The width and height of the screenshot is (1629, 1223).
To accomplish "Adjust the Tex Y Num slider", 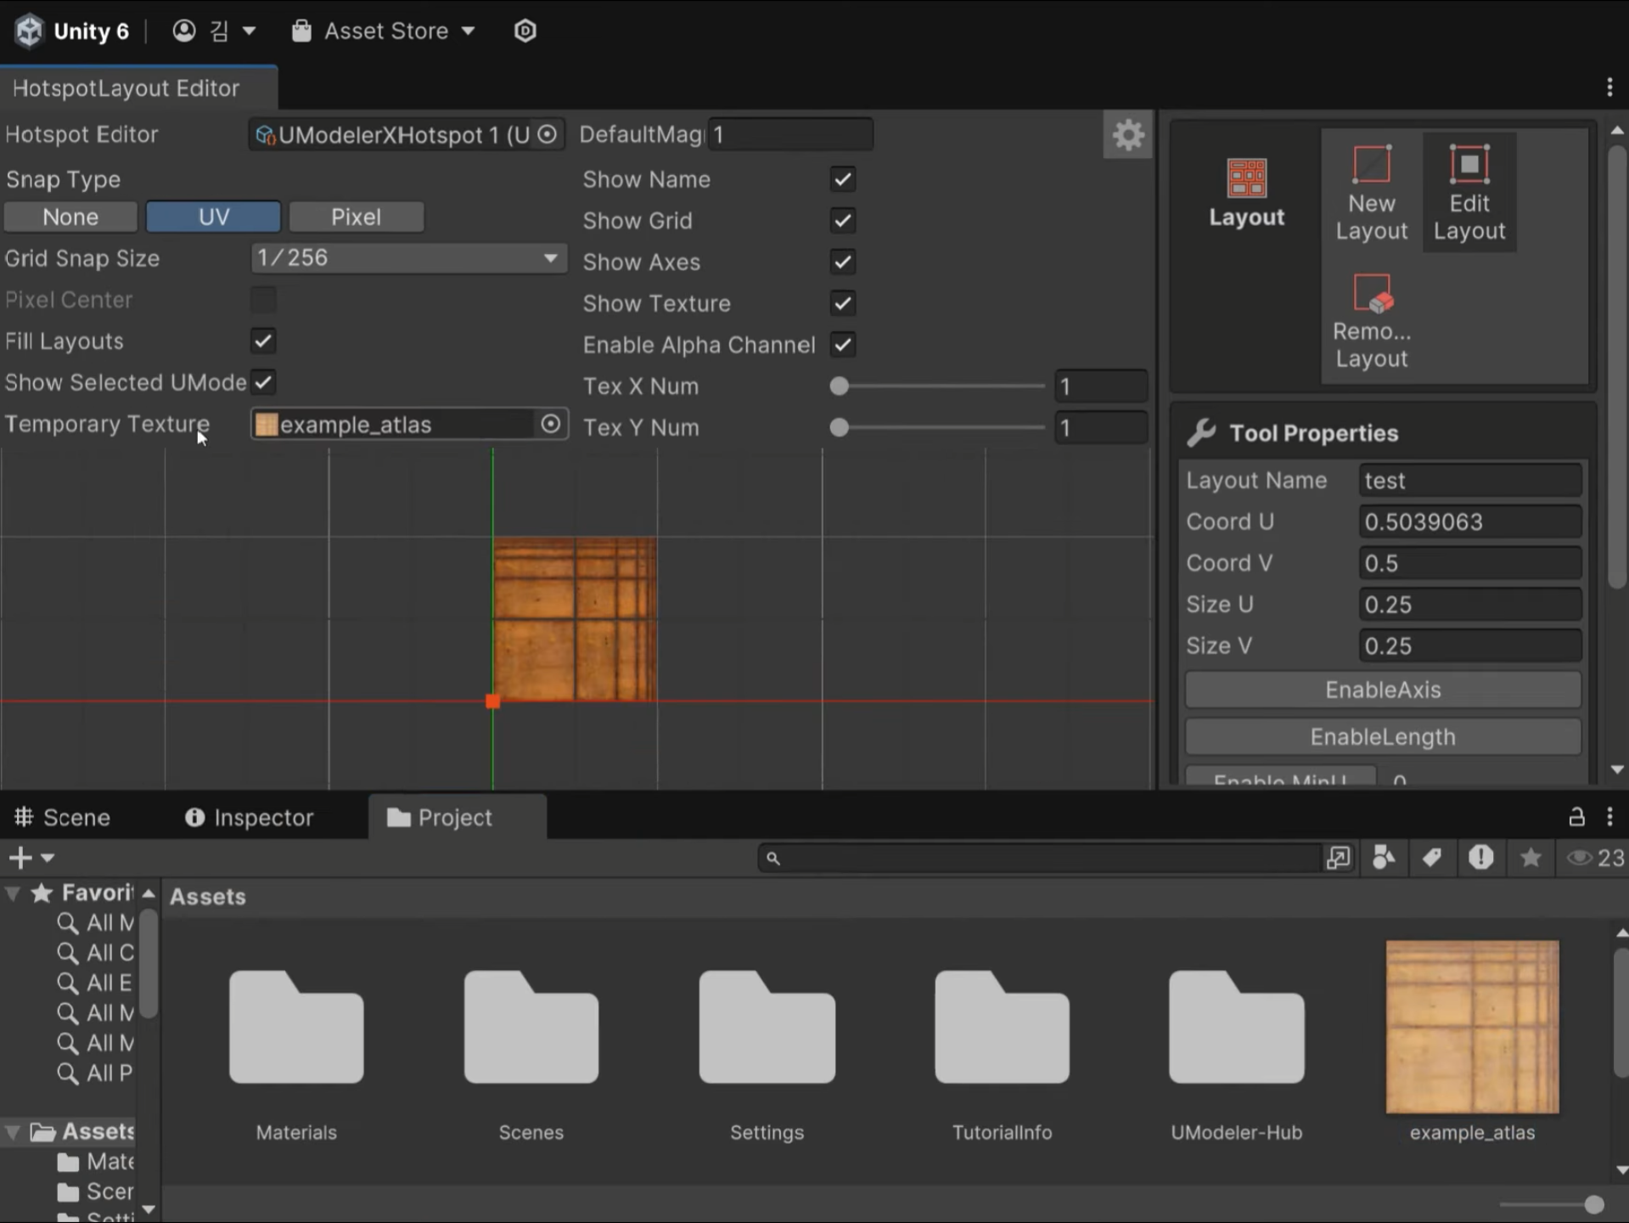I will (937, 427).
